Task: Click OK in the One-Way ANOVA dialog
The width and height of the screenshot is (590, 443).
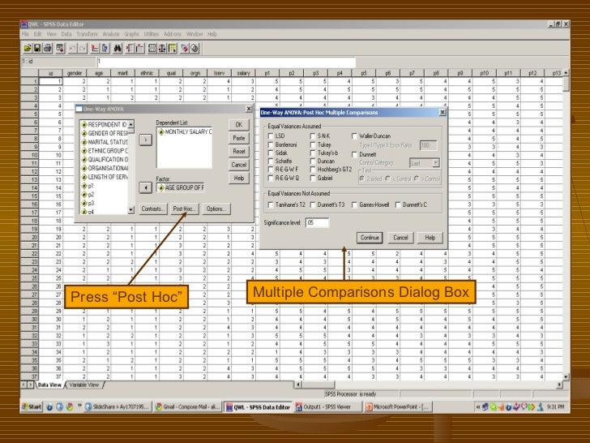Action: [239, 125]
